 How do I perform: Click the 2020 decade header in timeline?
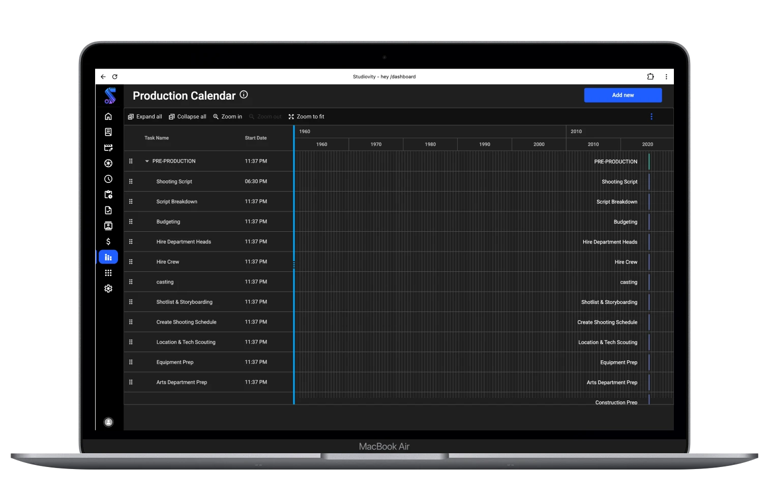click(647, 144)
